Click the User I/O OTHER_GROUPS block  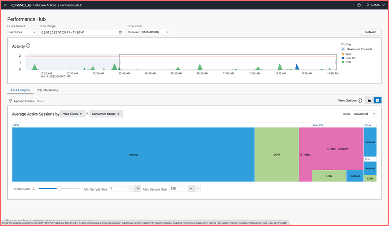pyautogui.click(x=338, y=149)
